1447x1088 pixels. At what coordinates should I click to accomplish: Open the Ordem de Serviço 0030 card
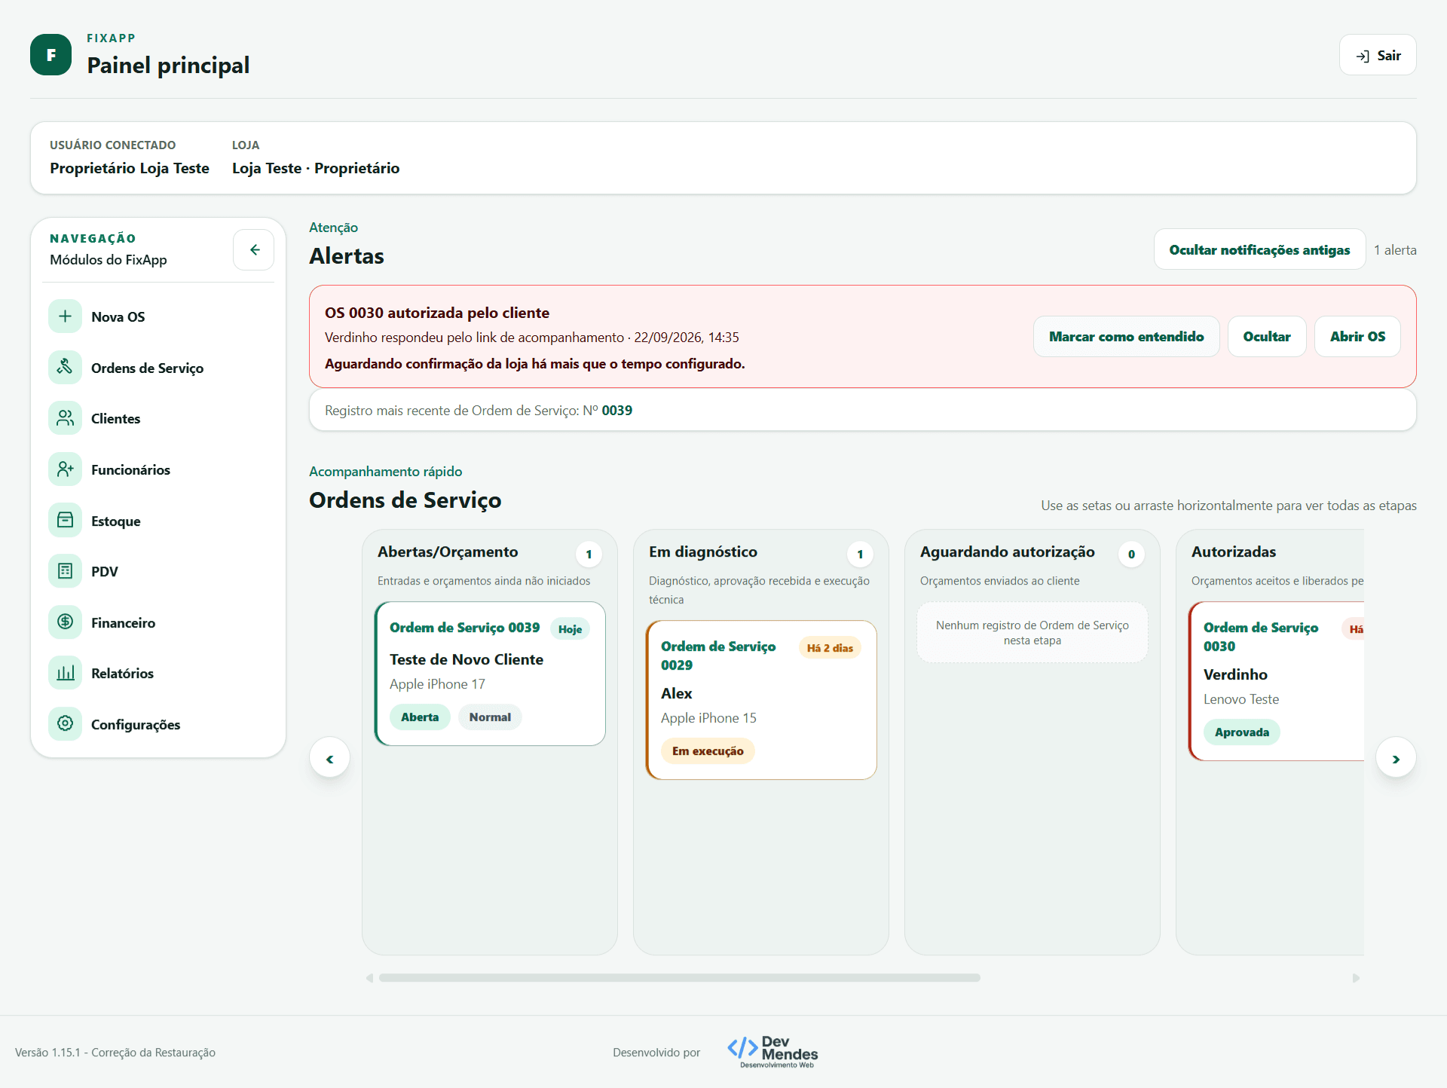[x=1277, y=681]
